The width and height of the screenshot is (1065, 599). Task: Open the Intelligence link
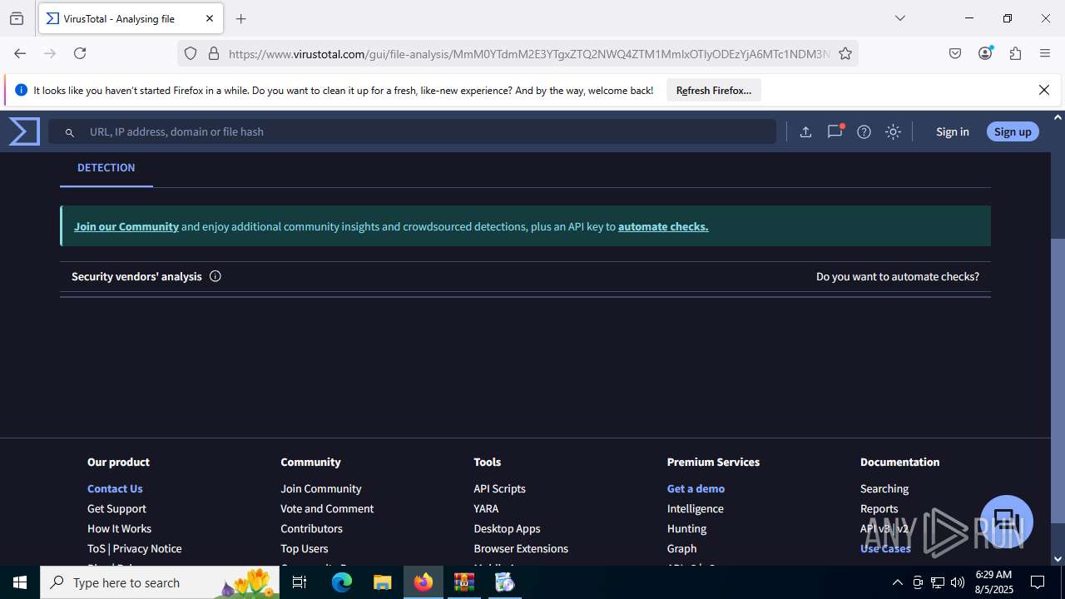(695, 508)
